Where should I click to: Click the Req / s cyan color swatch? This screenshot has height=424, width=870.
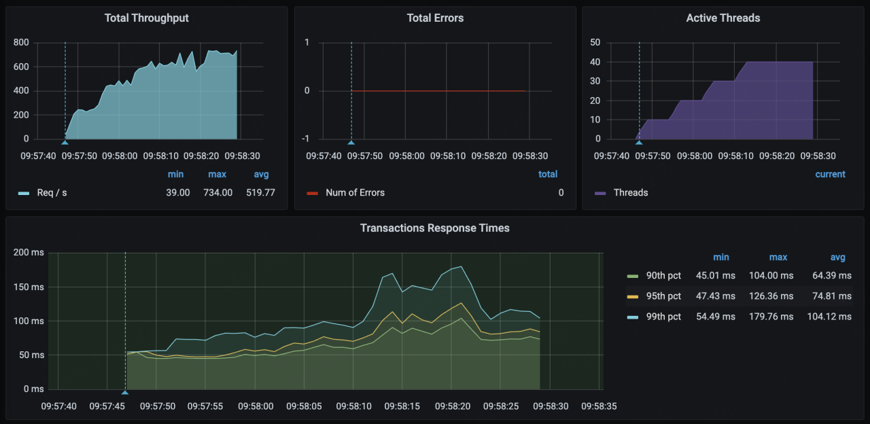[x=24, y=193]
